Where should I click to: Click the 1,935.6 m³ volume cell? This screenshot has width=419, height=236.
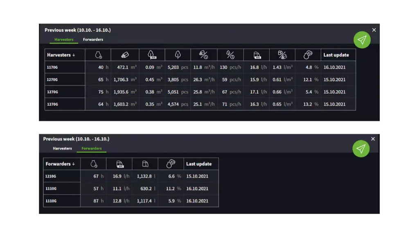point(125,92)
